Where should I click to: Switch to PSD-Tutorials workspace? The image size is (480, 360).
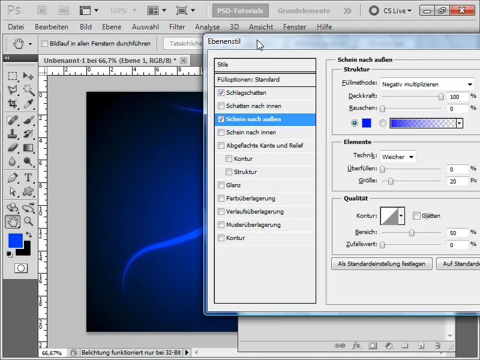(x=241, y=11)
